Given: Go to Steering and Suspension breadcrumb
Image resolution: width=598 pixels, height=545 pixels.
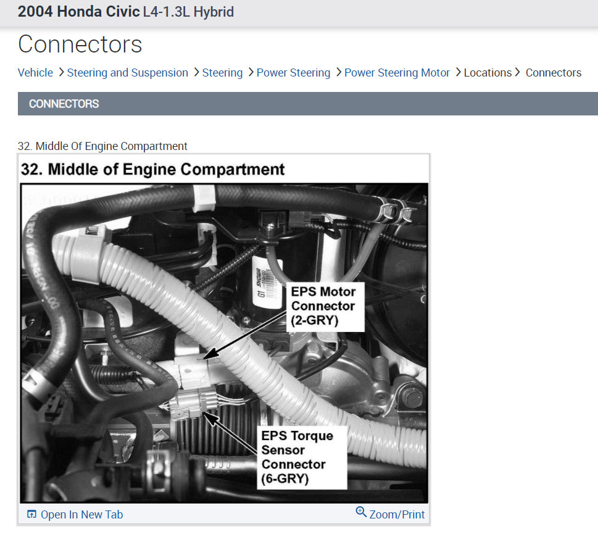Looking at the screenshot, I should click(127, 72).
